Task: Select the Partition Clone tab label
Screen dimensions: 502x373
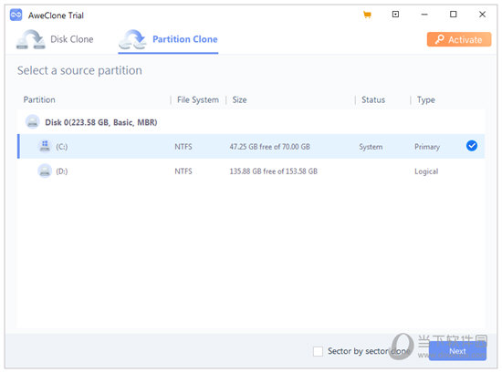Action: pos(184,39)
